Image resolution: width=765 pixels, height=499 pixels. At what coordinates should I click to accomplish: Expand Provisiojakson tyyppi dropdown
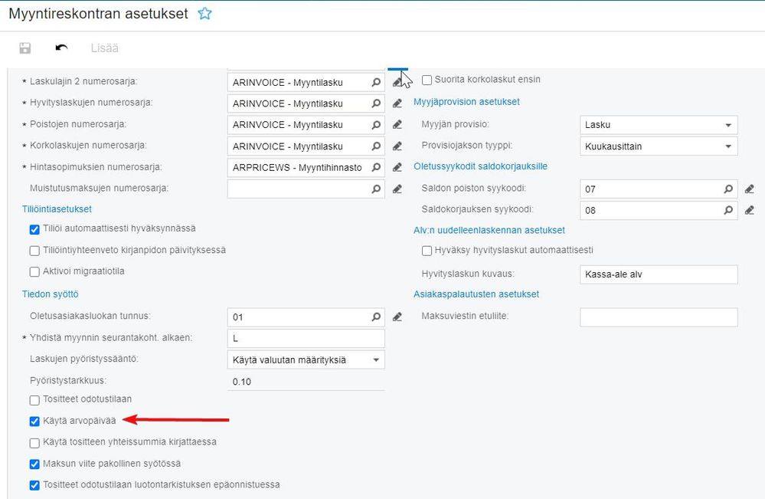[727, 146]
